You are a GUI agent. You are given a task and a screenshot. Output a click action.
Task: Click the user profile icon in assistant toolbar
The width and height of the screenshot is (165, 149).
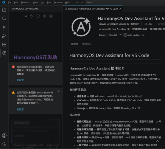(x=51, y=16)
